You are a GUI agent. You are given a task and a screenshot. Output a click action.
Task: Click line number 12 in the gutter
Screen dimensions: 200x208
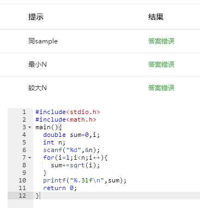click(22, 196)
